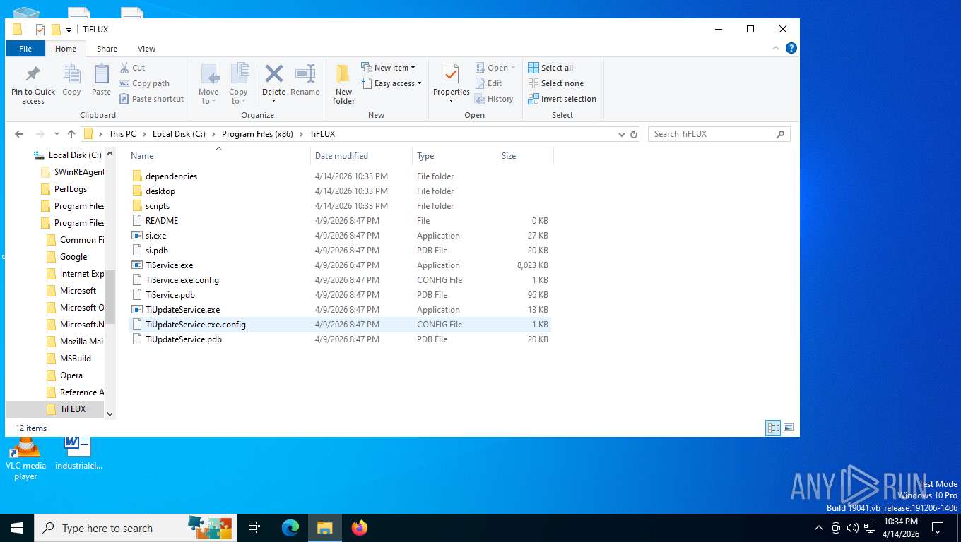Sort by Date modified column
The width and height of the screenshot is (961, 542).
[361, 155]
